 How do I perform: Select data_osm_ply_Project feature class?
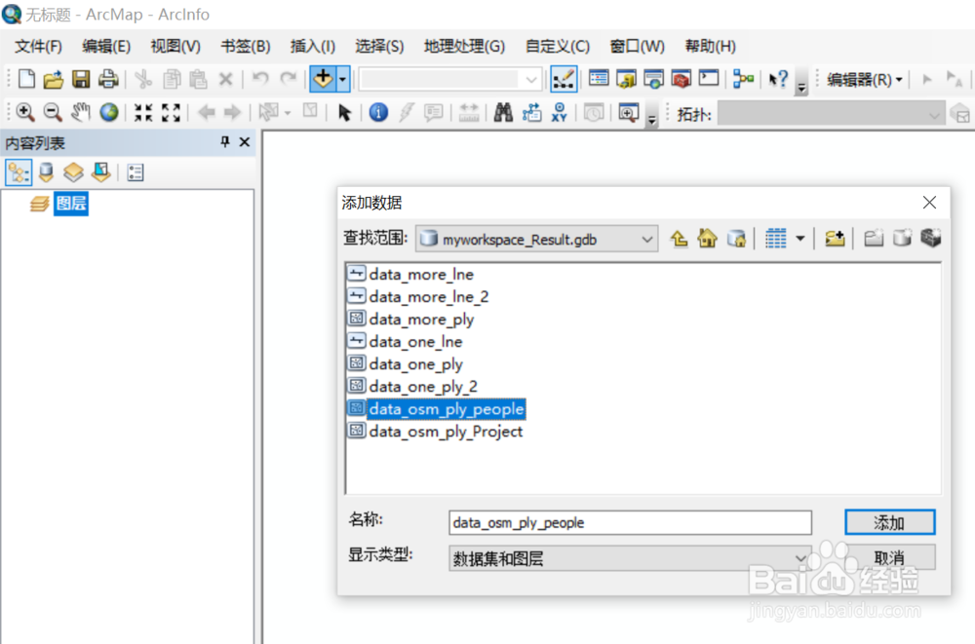(x=446, y=431)
